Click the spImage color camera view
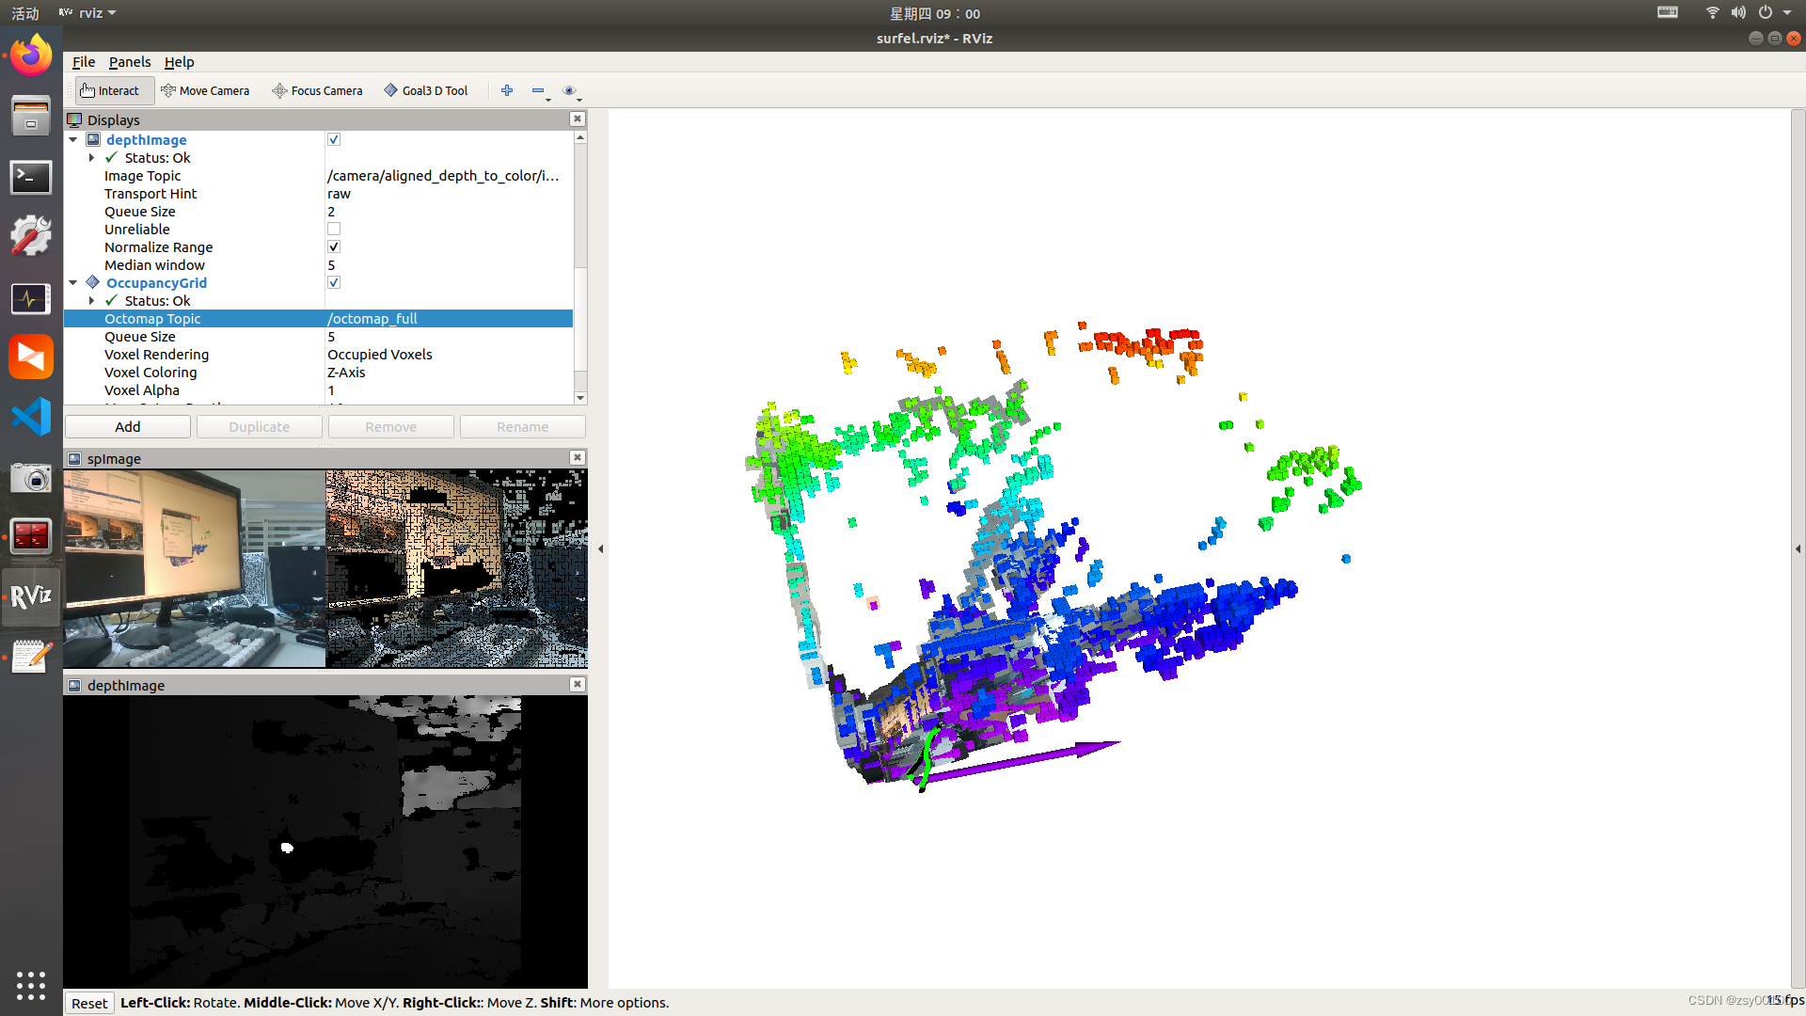 tap(195, 569)
